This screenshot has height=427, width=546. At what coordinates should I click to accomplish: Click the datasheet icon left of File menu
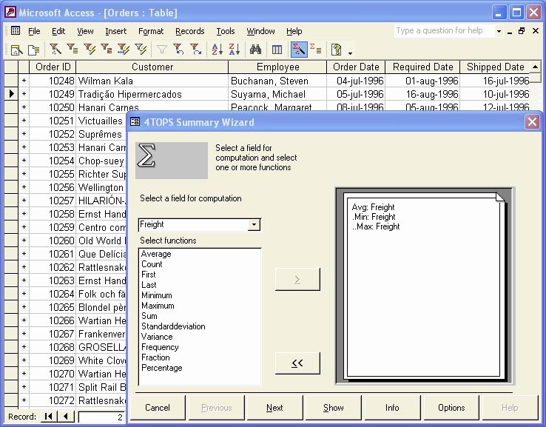16,30
